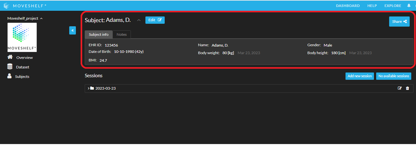Click Body height value 180 [cm]

pos(338,53)
